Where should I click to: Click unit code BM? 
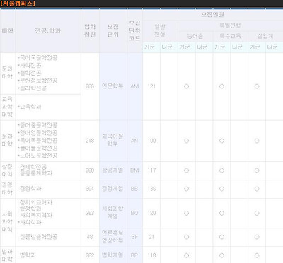(134, 170)
